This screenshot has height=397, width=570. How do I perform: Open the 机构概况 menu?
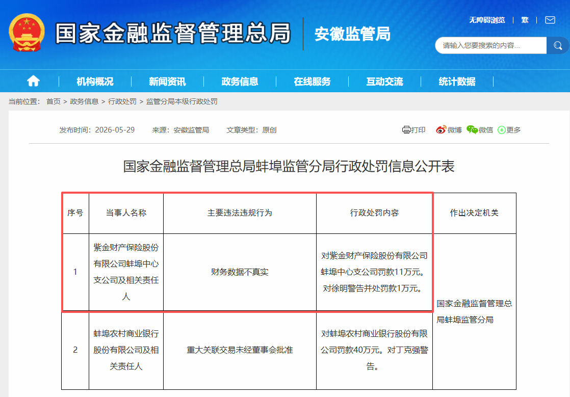(x=95, y=82)
